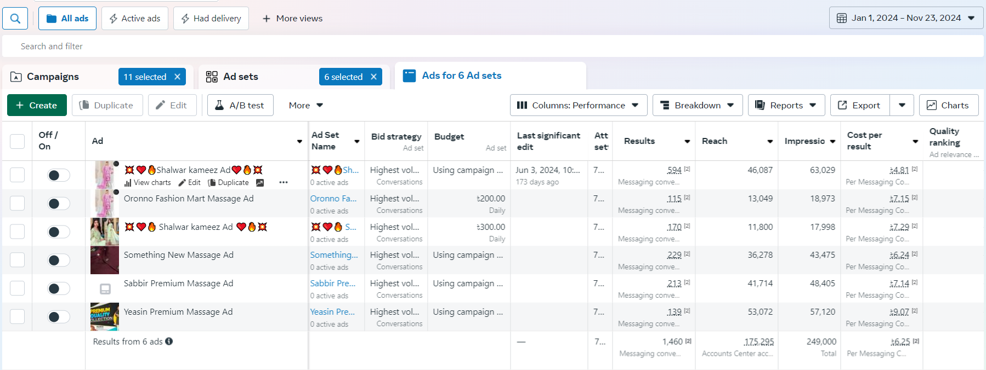Clear the 6 selected ad sets filter
This screenshot has width=986, height=370.
[x=373, y=77]
